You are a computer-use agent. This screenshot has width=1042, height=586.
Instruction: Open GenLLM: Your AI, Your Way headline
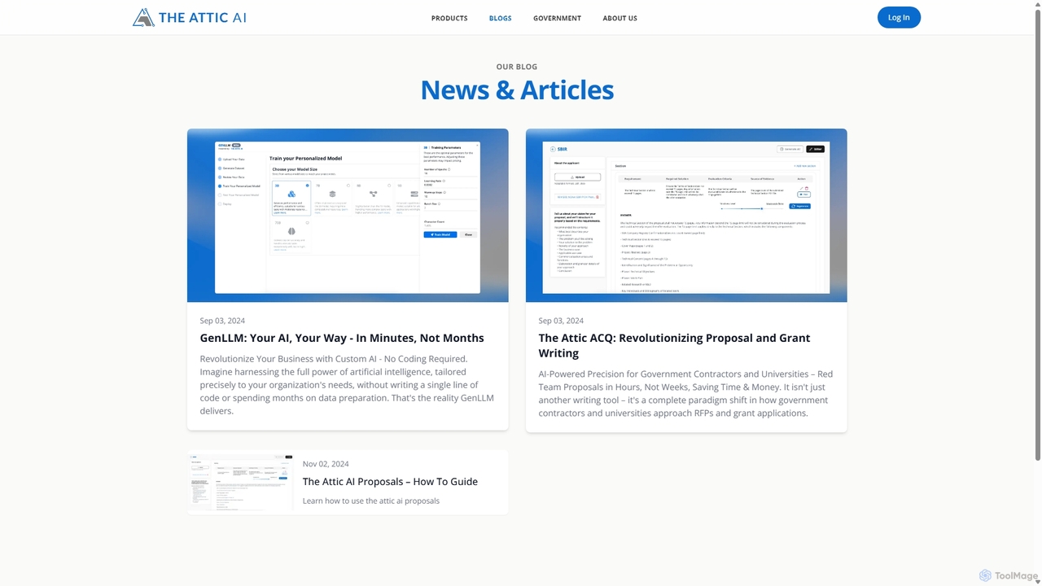pyautogui.click(x=342, y=338)
